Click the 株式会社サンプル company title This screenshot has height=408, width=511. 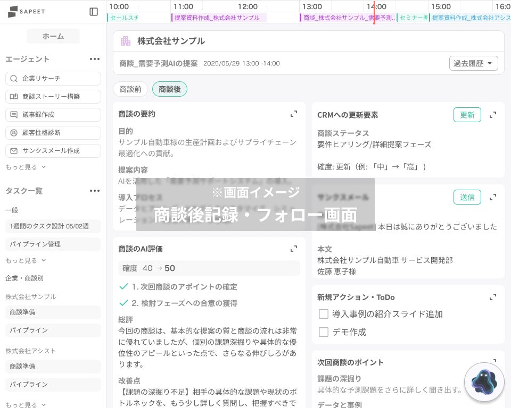pos(171,41)
